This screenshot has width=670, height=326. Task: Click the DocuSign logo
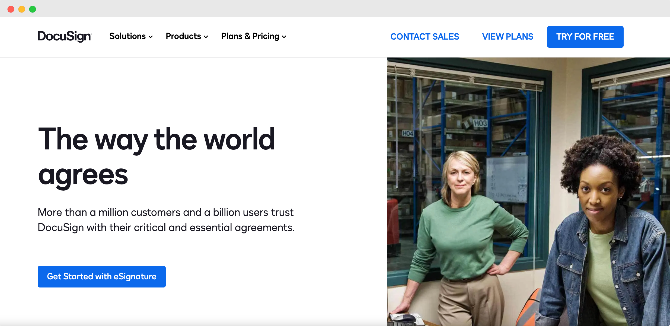tap(65, 36)
